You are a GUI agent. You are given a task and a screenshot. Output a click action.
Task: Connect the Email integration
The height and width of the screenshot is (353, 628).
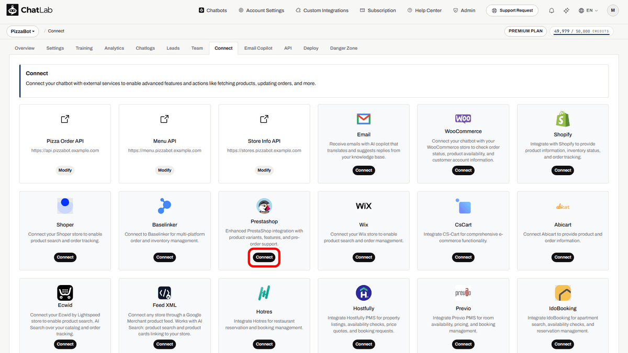click(364, 170)
